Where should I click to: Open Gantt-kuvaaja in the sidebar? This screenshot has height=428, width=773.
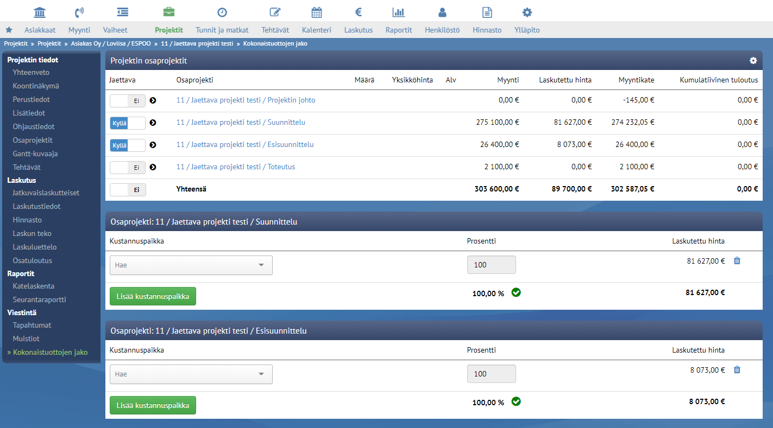(x=35, y=154)
